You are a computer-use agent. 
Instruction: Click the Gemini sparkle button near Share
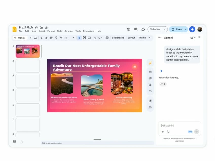pos(192,29)
